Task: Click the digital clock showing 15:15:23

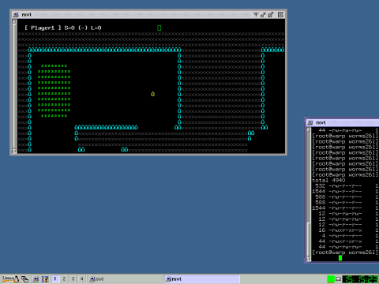Action: pos(361,279)
